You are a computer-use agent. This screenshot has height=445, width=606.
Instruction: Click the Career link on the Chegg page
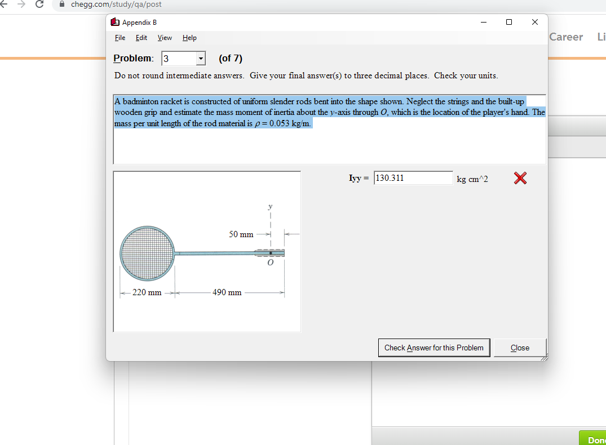566,37
